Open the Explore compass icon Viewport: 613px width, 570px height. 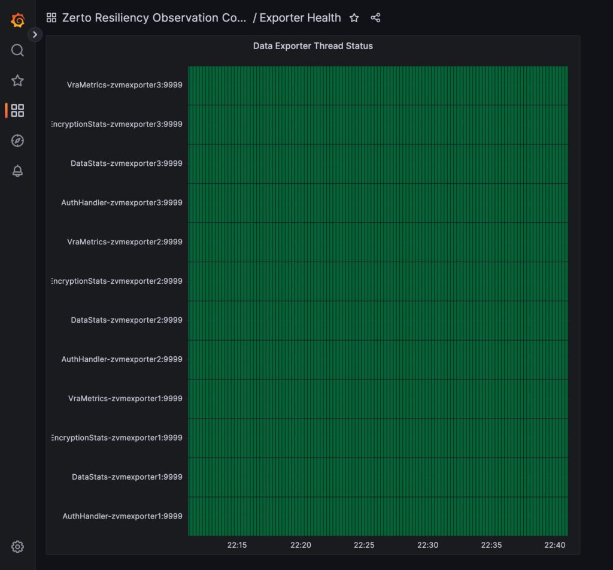pyautogui.click(x=17, y=140)
